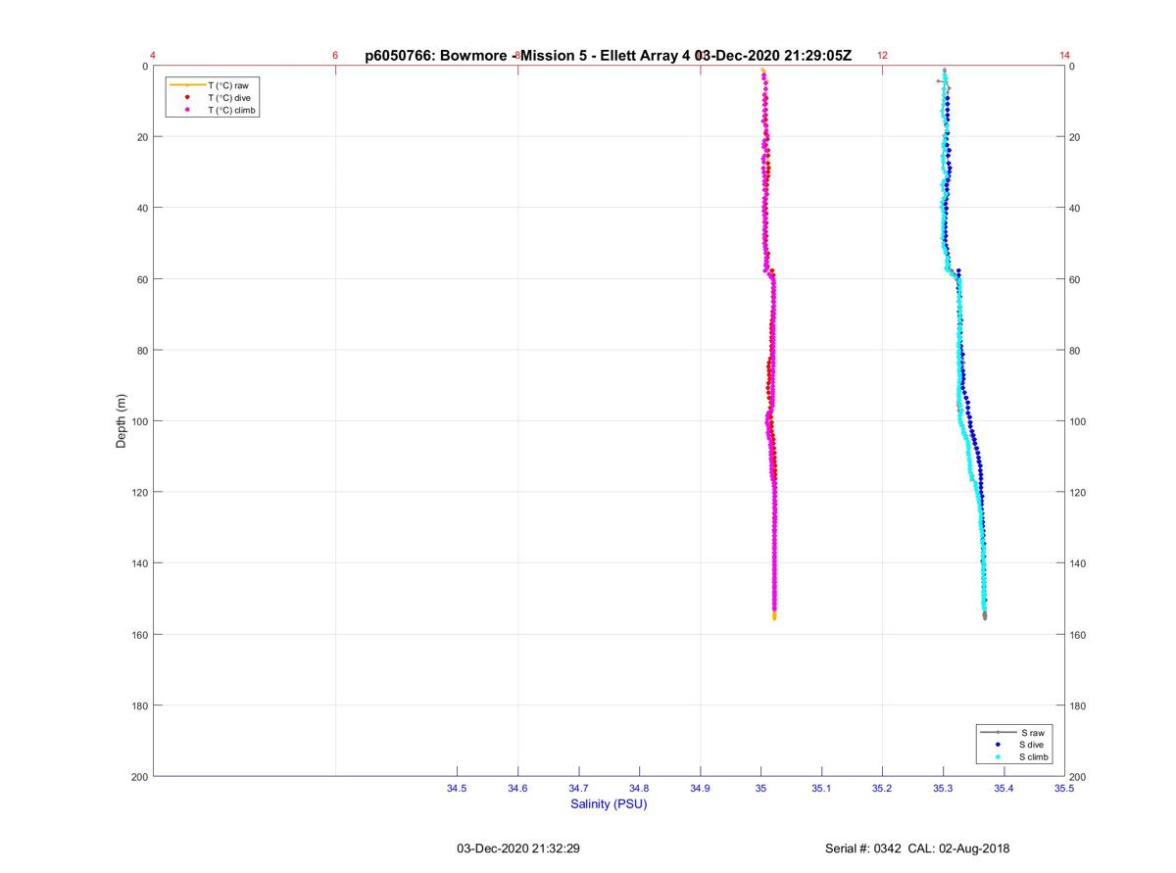Click the "Salinity (PSU)" axis label

609,804
